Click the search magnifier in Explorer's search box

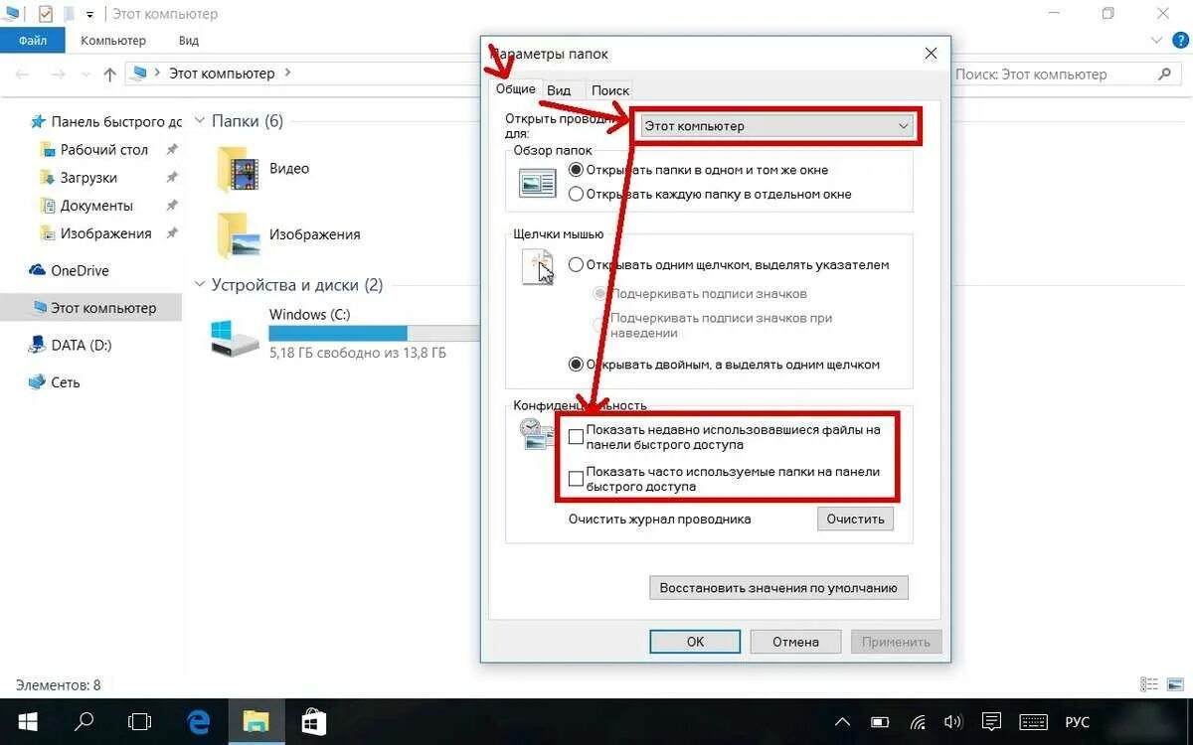point(1165,74)
